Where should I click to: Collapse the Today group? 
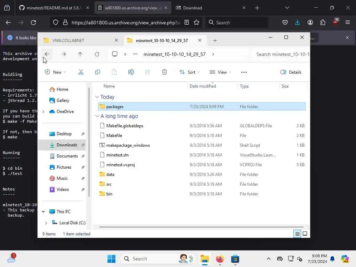[x=97, y=97]
